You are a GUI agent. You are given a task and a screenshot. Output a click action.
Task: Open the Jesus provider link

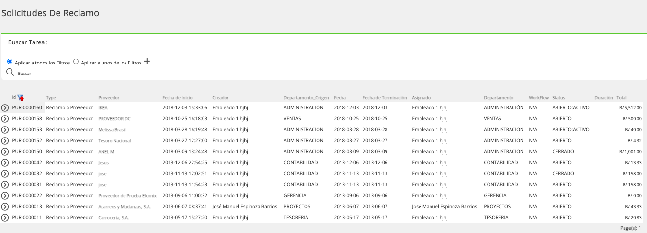pos(103,163)
